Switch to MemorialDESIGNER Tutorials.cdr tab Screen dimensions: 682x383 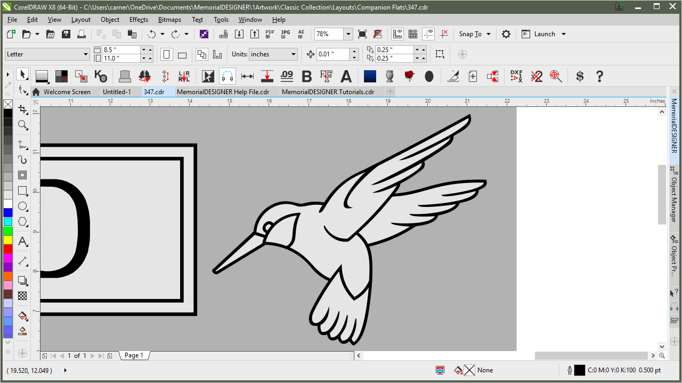[x=328, y=92]
